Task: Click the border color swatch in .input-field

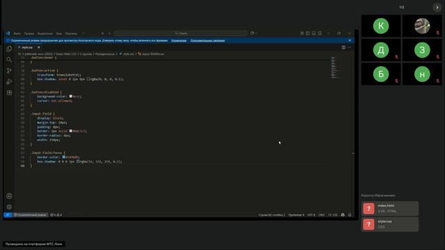Action: 71,131
